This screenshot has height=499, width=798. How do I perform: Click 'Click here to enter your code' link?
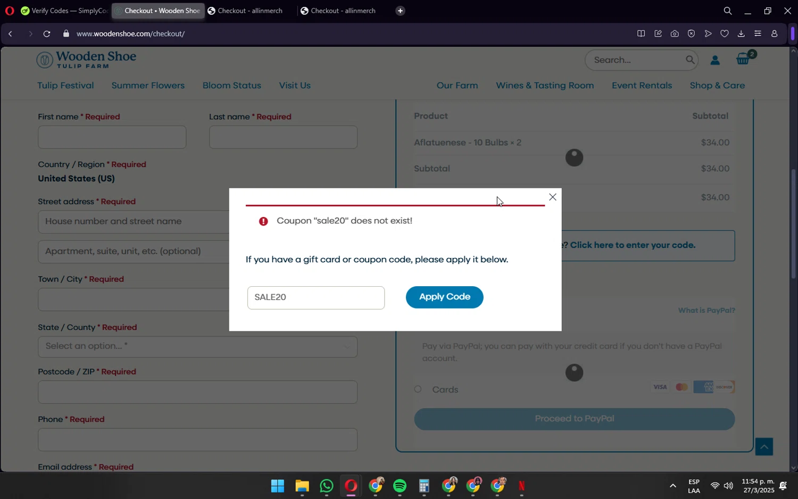click(x=633, y=245)
